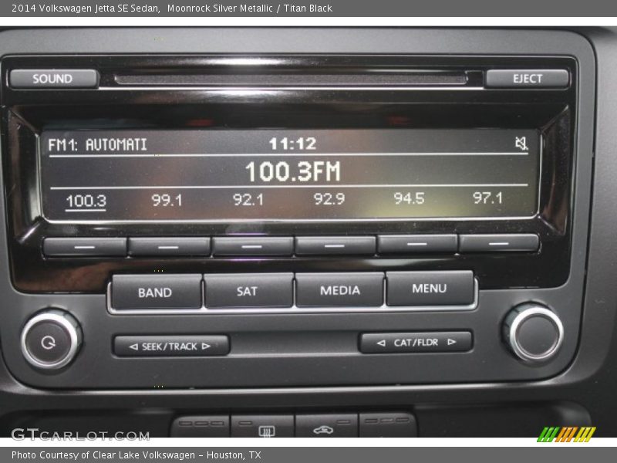Select the 94.5 preset on the display
The width and height of the screenshot is (617, 463).
410,198
